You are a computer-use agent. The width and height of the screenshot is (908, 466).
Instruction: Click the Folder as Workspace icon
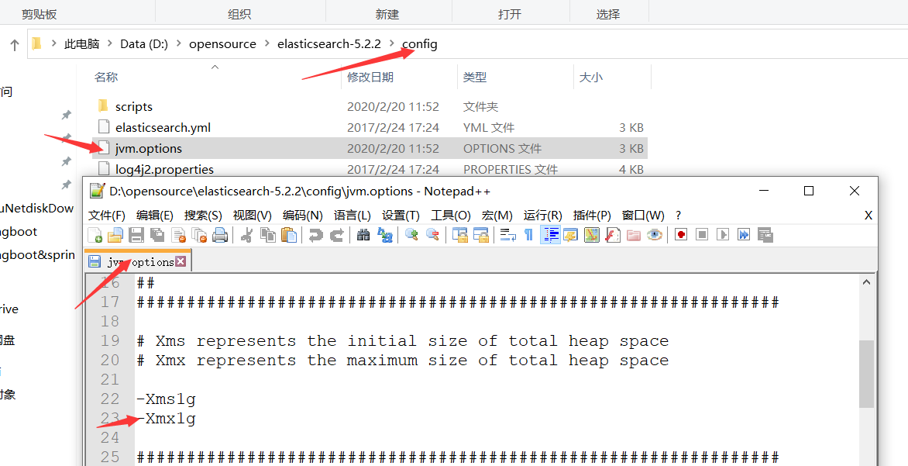(634, 235)
